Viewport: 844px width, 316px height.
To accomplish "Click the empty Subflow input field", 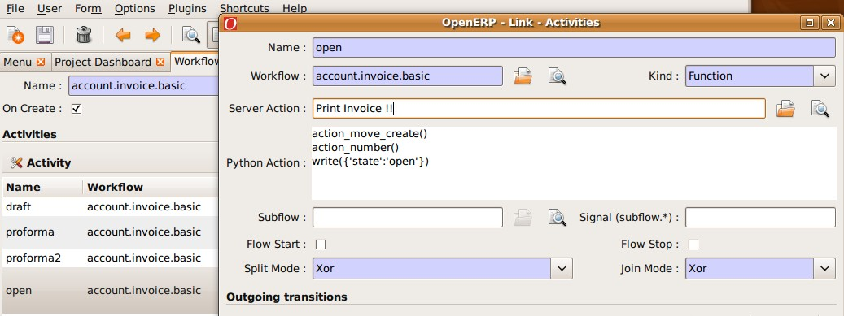I will coord(408,217).
